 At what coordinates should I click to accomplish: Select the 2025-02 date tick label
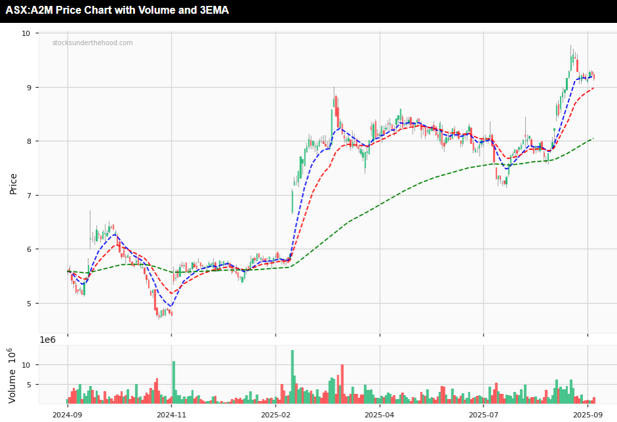tap(276, 414)
